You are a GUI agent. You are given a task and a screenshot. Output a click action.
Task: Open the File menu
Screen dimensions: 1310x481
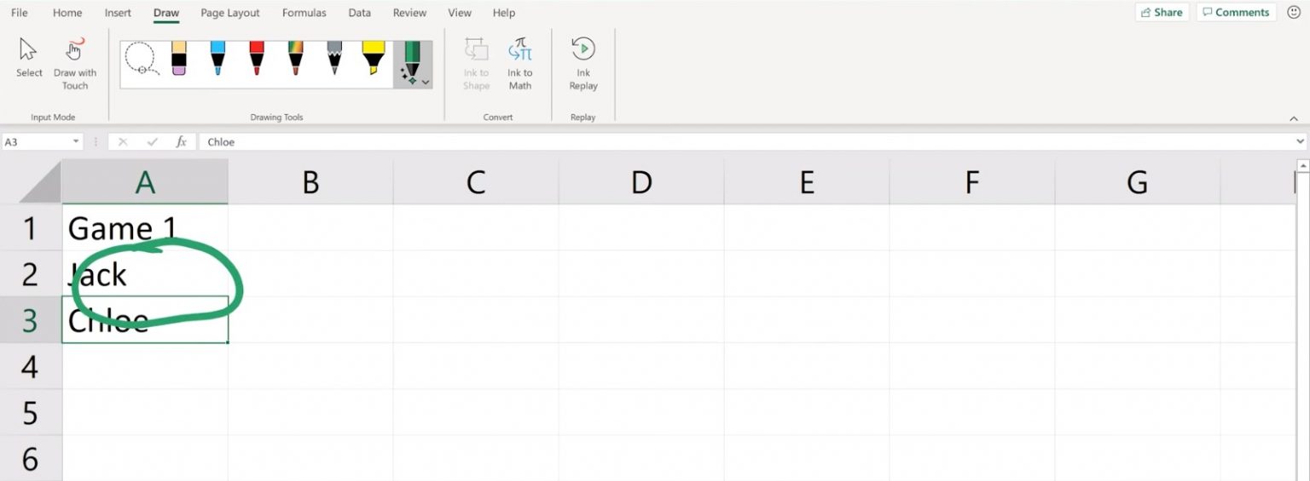click(19, 13)
